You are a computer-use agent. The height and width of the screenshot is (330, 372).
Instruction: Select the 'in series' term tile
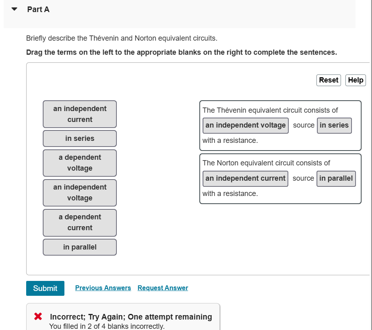79,138
